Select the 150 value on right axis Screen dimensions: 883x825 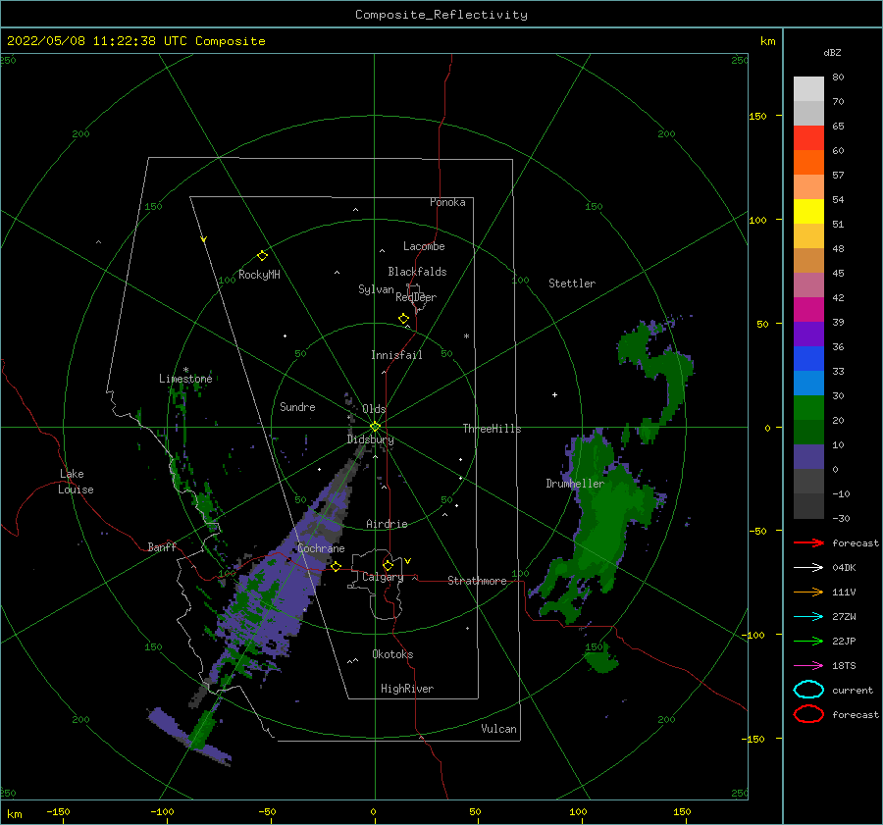[757, 116]
